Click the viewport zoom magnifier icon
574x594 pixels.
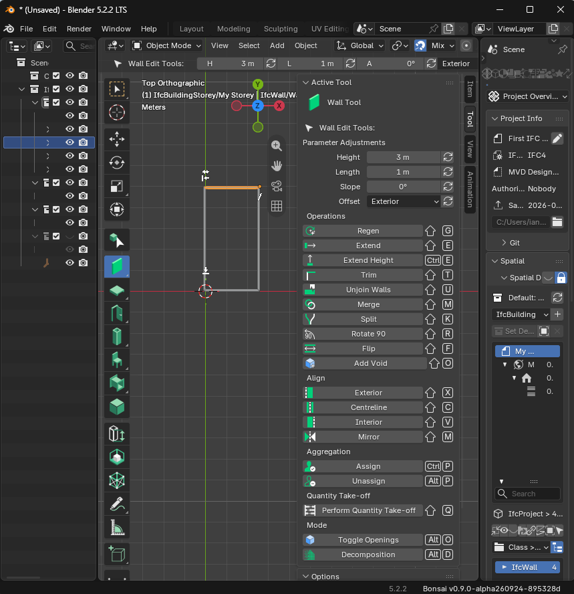tap(277, 145)
